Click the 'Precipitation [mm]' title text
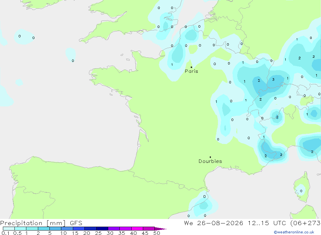 coord(33,223)
